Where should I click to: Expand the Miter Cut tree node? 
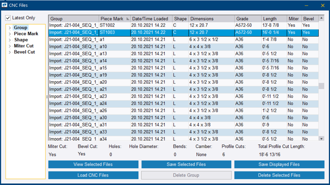coord(10,46)
